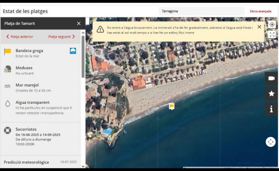This screenshot has width=279, height=171.
Task: Click the Socorristes heading
Action: (x=26, y=129)
